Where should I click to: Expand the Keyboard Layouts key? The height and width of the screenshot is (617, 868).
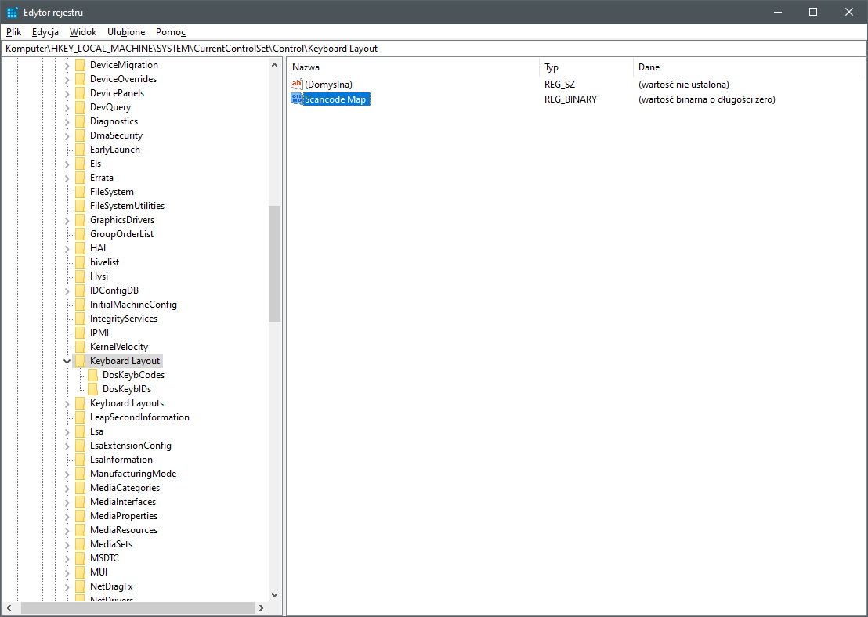pyautogui.click(x=67, y=403)
